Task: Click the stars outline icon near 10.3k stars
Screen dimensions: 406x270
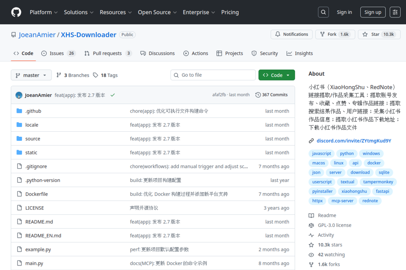Action: (311, 245)
